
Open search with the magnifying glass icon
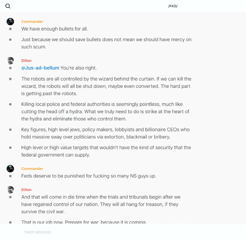[x=8, y=6]
